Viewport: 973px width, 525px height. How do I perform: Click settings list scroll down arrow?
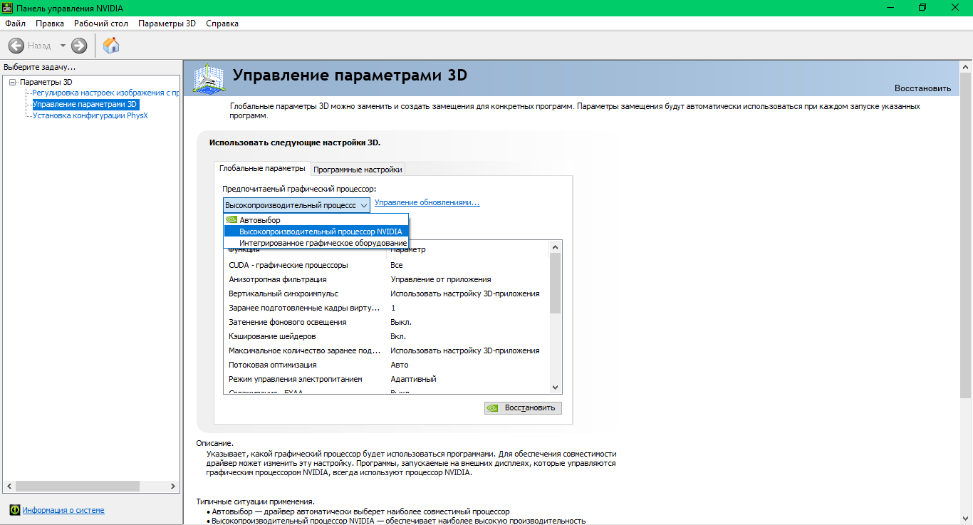tap(556, 387)
